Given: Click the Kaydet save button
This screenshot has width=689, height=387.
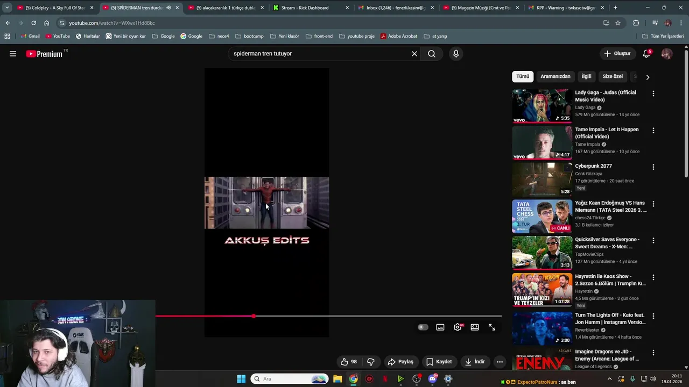Looking at the screenshot, I should tap(439, 362).
